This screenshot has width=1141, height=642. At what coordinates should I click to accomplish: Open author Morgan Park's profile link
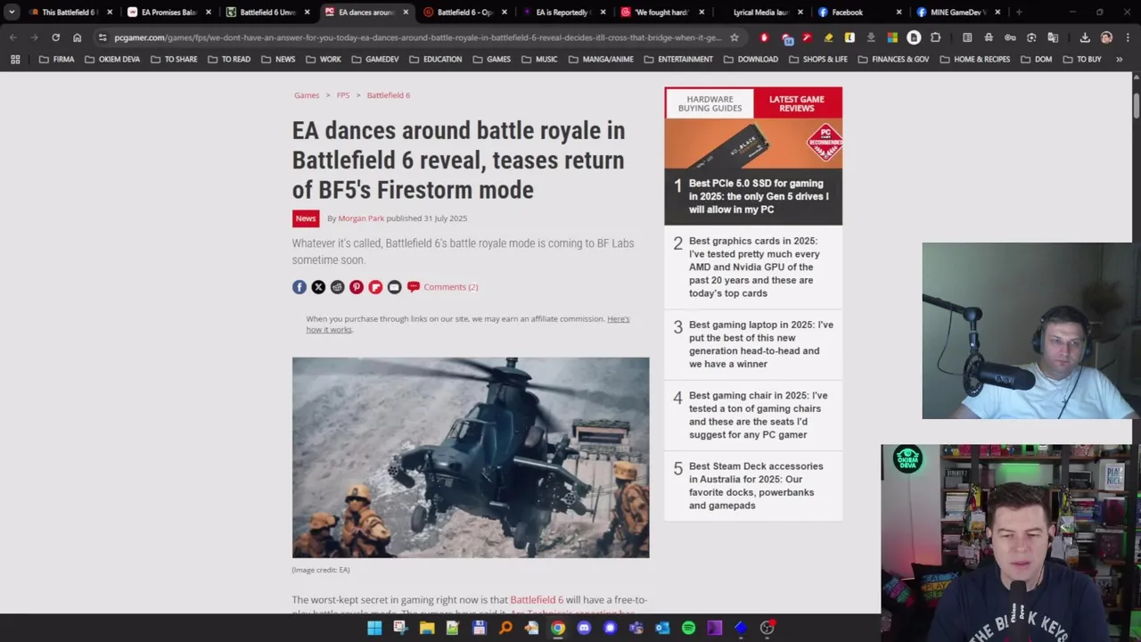click(361, 218)
